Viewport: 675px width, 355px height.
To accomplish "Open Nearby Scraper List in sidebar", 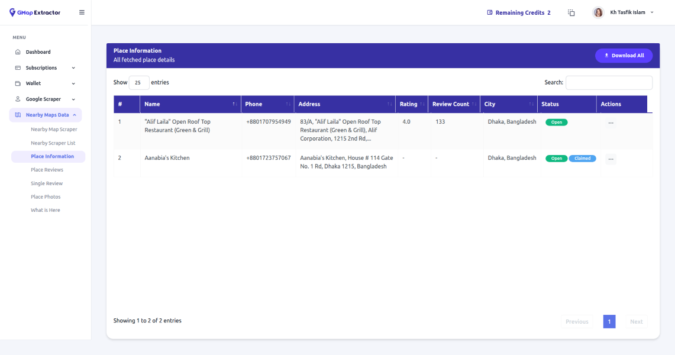I will [x=53, y=143].
